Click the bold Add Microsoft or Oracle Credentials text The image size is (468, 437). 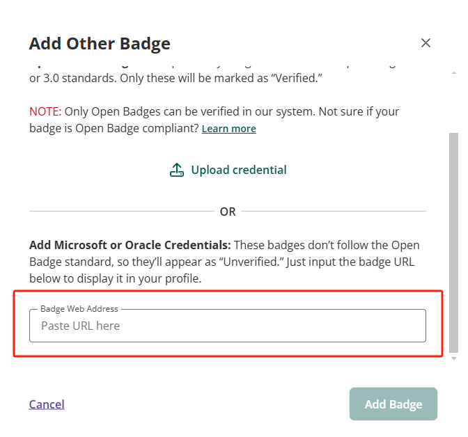(130, 246)
